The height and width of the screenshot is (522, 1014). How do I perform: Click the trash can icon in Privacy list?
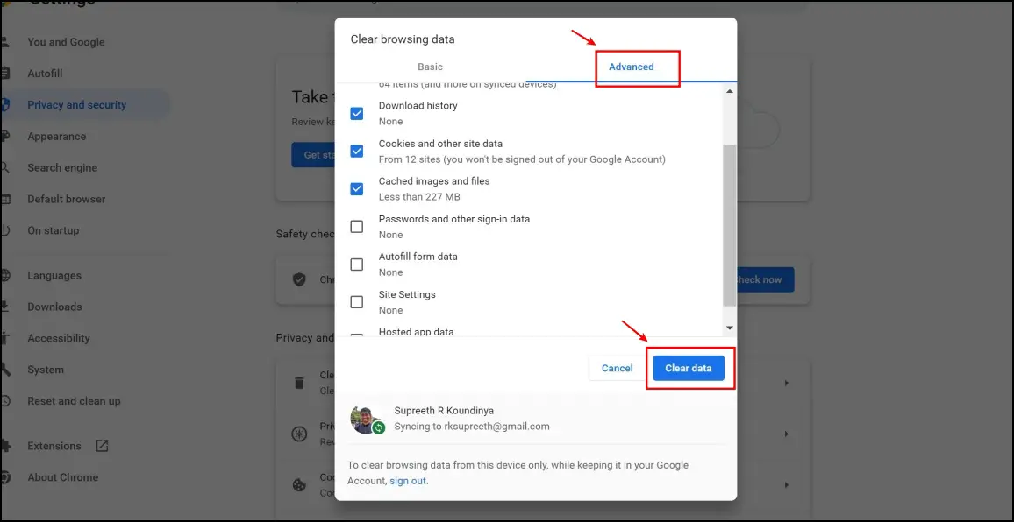(x=299, y=383)
